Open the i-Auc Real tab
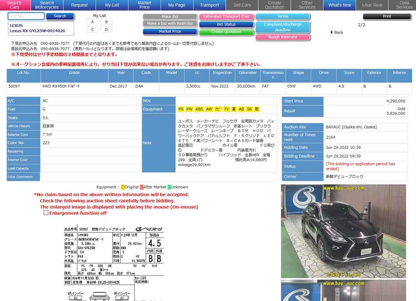 tap(372, 5)
